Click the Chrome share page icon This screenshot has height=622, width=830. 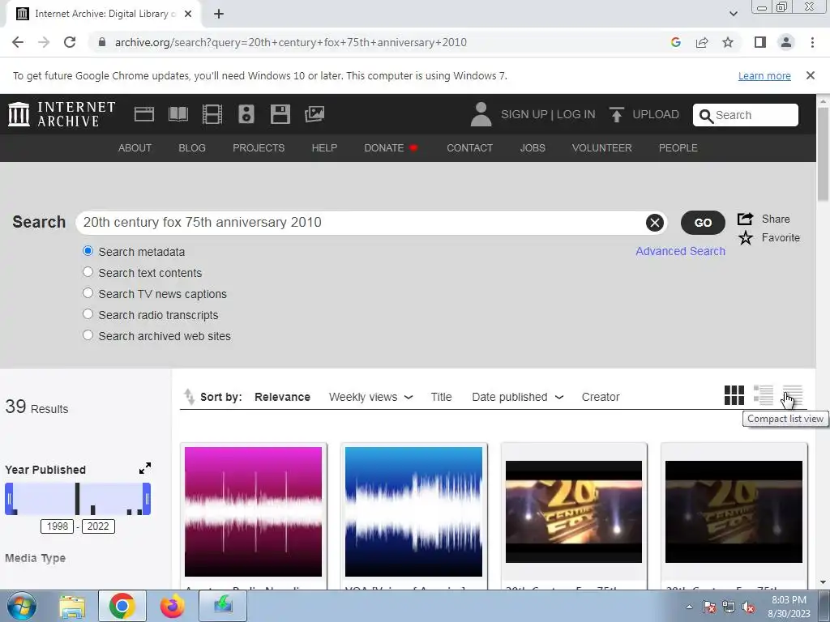(702, 42)
